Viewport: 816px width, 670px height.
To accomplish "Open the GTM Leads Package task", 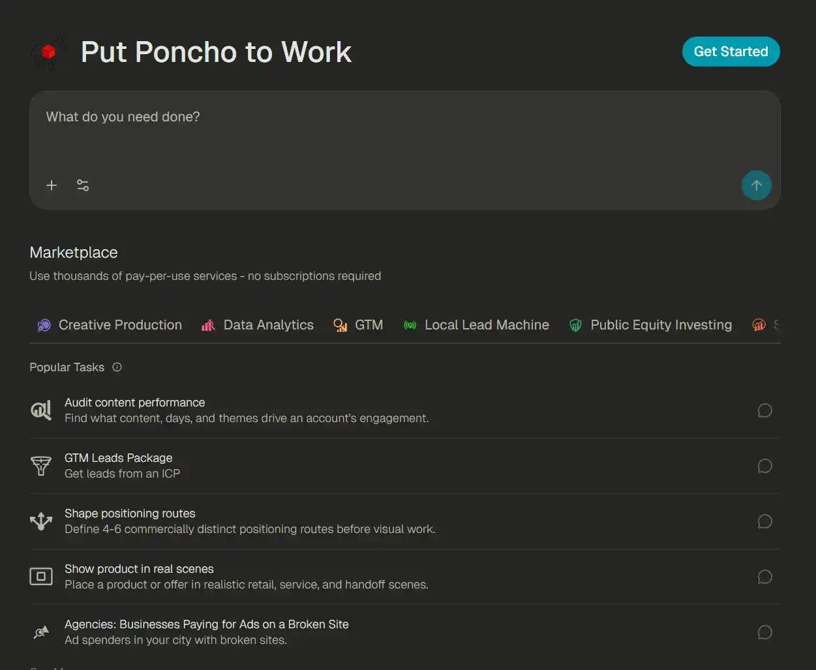I will (x=404, y=466).
